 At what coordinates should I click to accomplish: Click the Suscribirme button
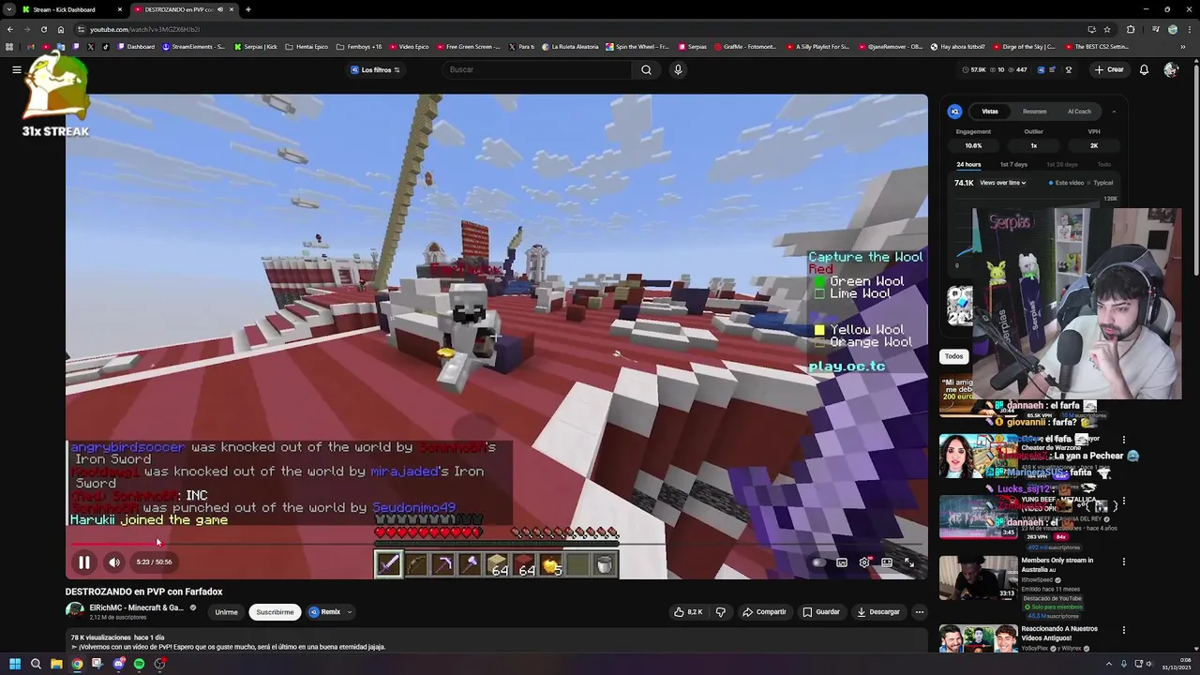[x=275, y=612]
